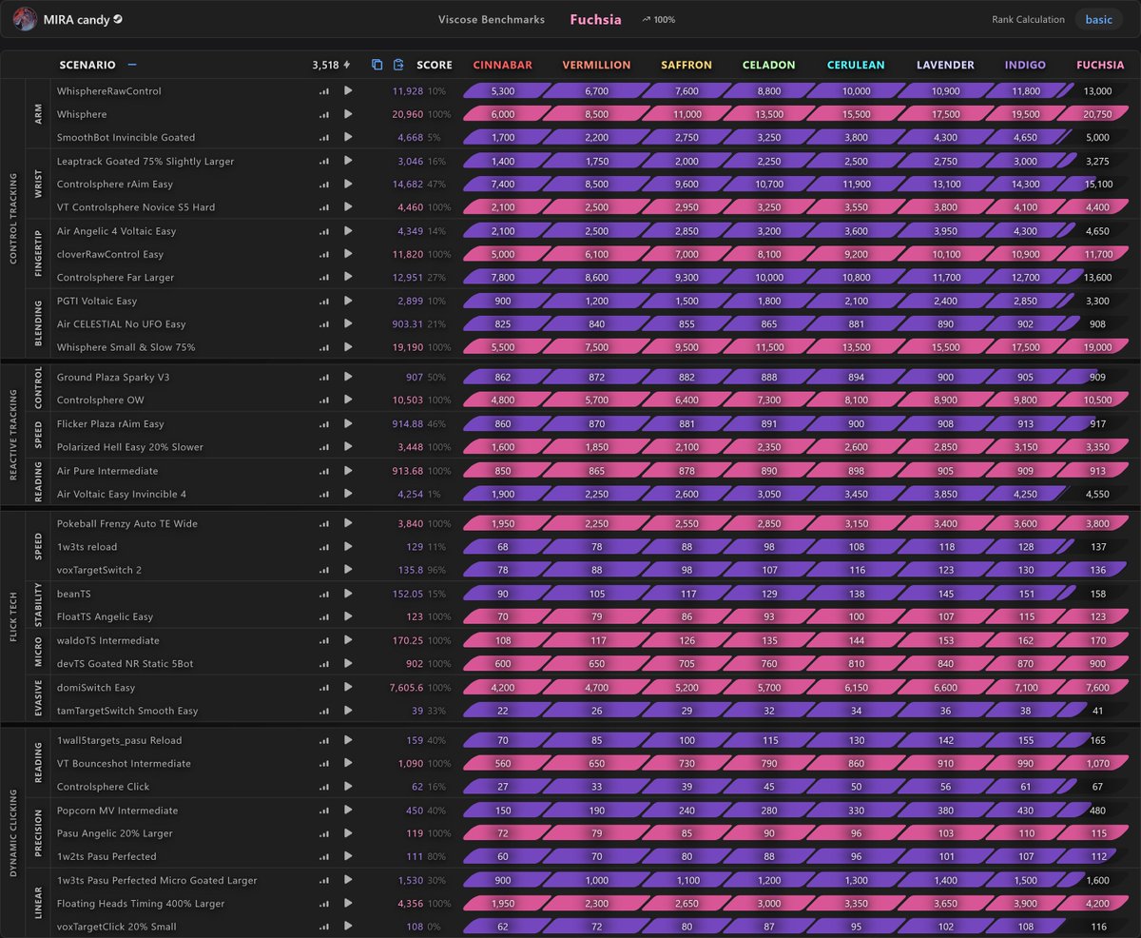The image size is (1141, 938).
Task: Select the CELADON column header
Action: [768, 65]
